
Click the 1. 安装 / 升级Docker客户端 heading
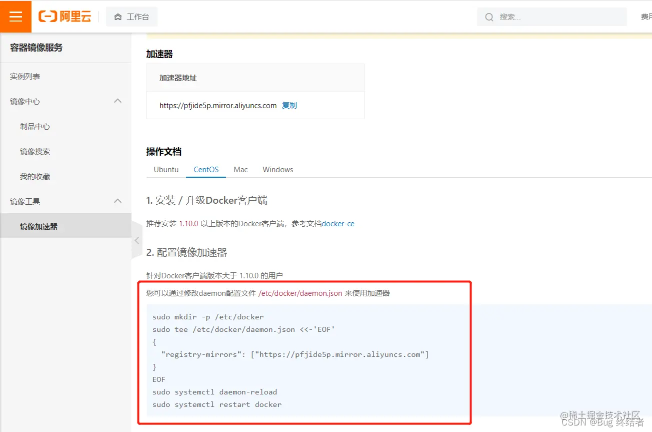pos(207,200)
